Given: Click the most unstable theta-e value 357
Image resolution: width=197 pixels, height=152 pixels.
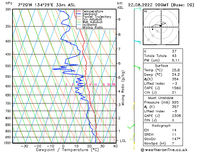Looking at the screenshot, I should pos(175,107).
